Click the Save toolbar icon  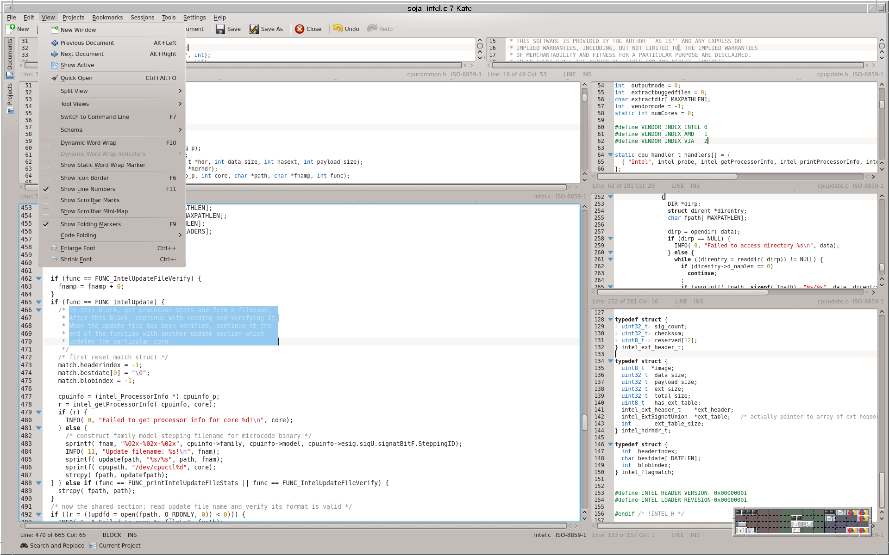(x=220, y=29)
